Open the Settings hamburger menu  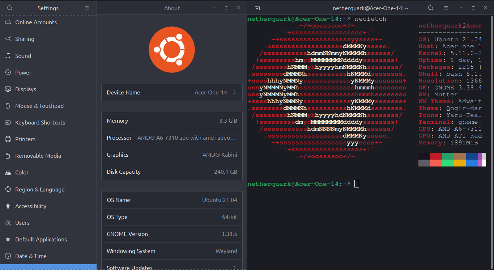click(86, 8)
